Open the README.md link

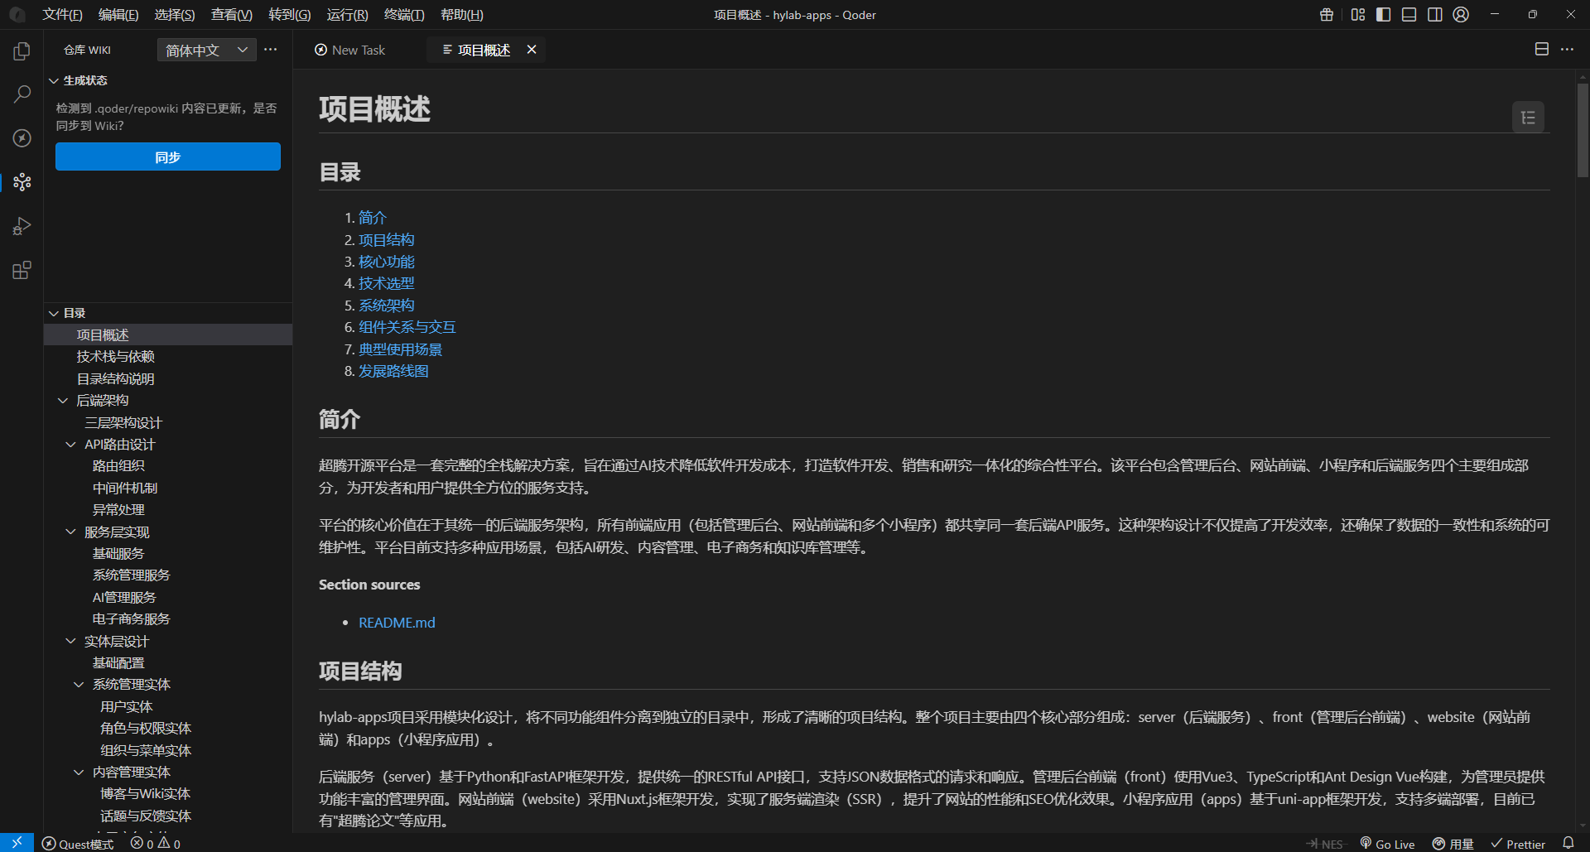[x=397, y=622]
